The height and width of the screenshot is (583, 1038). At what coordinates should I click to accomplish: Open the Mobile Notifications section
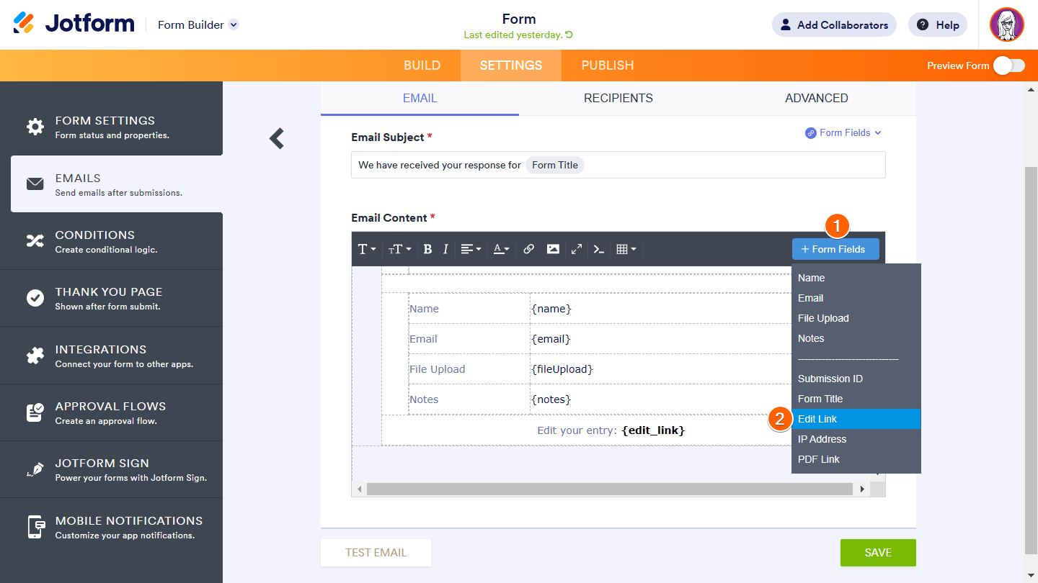coord(112,527)
